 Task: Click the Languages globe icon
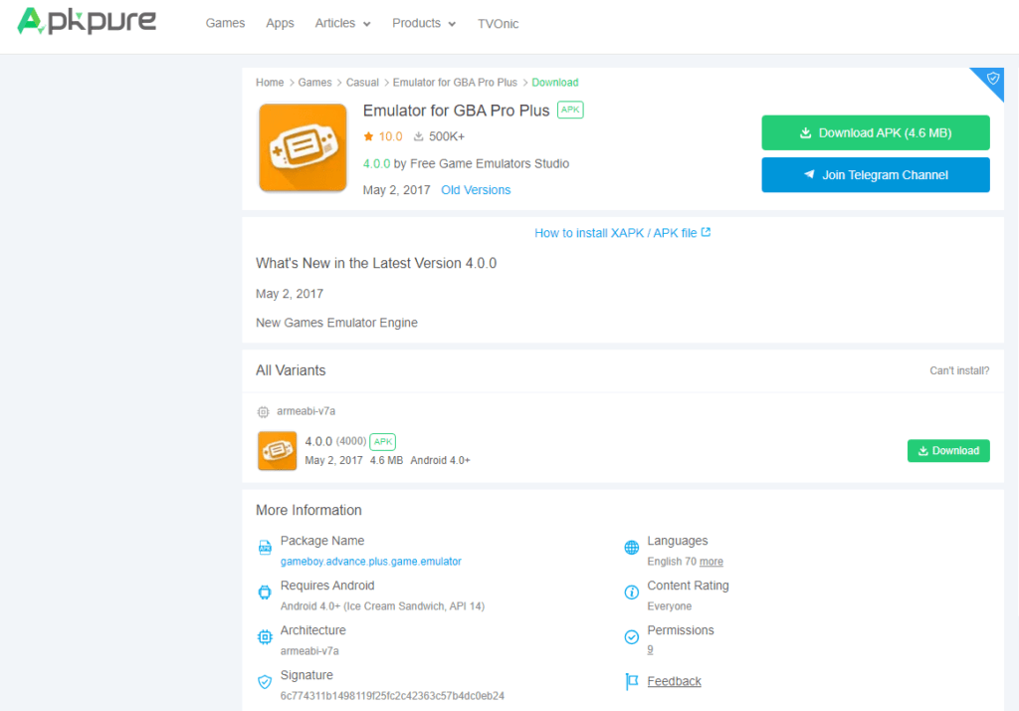(631, 548)
